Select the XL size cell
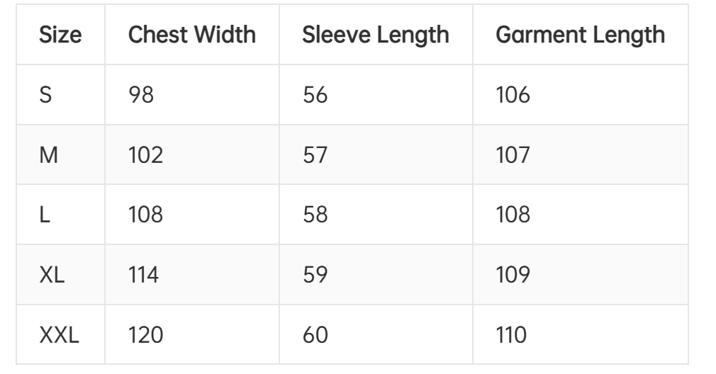716x374 pixels. (x=52, y=275)
